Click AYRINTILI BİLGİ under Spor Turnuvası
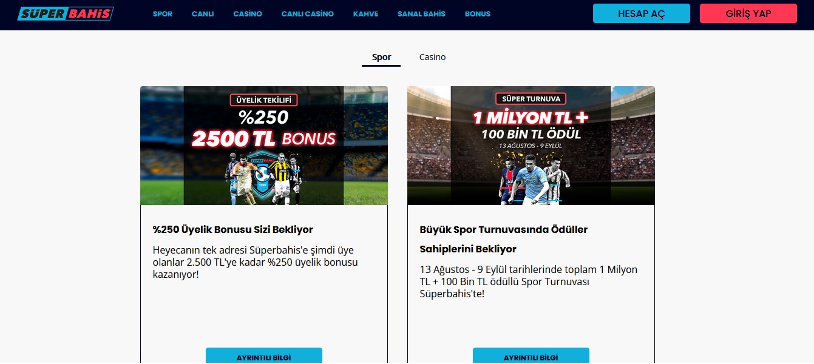The image size is (814, 364). click(x=531, y=356)
